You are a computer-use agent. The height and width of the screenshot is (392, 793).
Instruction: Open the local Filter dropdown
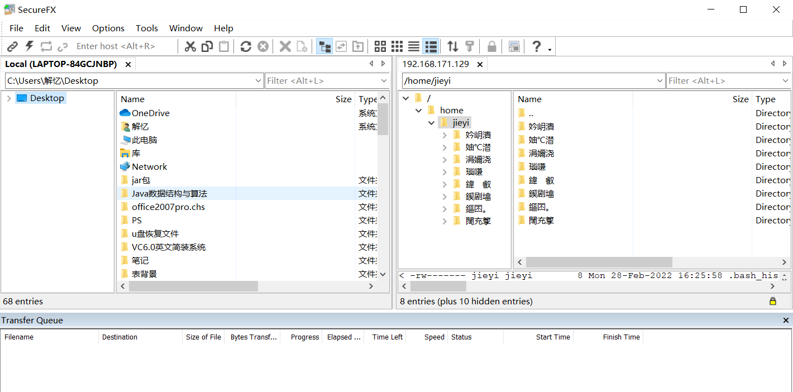coord(384,81)
